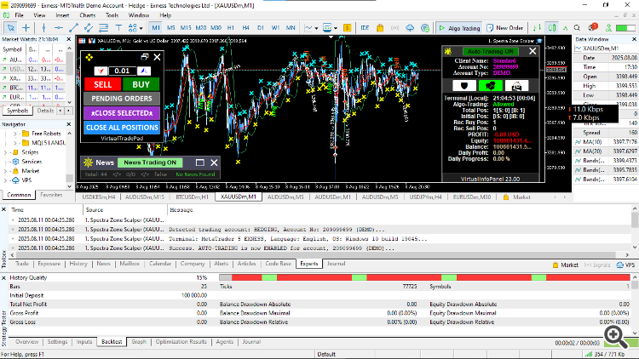
Task: Decrease lot size with red arrow
Action: [x=101, y=71]
